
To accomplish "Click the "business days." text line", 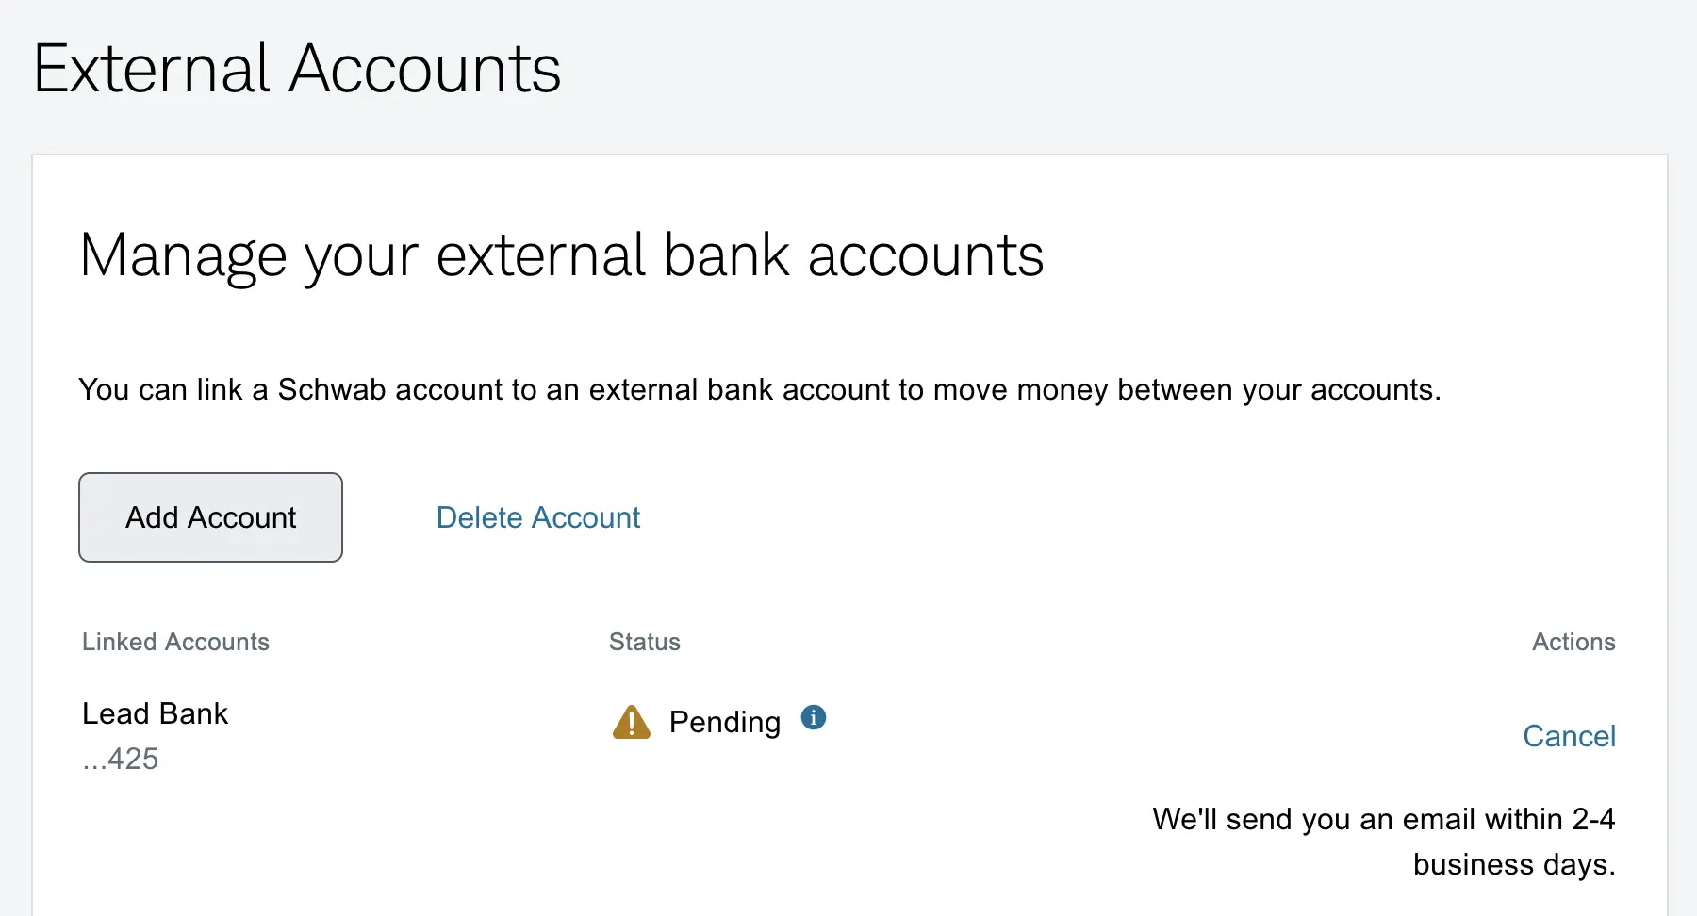I will pos(1513,864).
